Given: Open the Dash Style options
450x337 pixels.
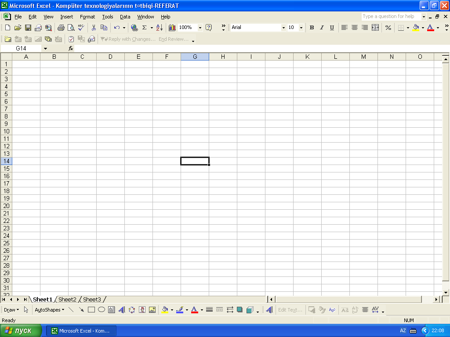Looking at the screenshot, I should point(220,310).
